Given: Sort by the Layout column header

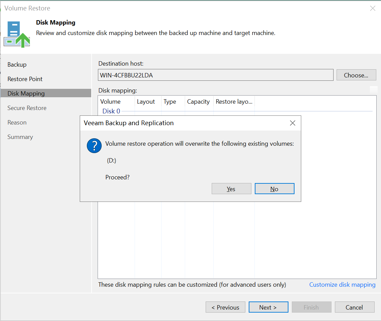Looking at the screenshot, I should coord(148,102).
